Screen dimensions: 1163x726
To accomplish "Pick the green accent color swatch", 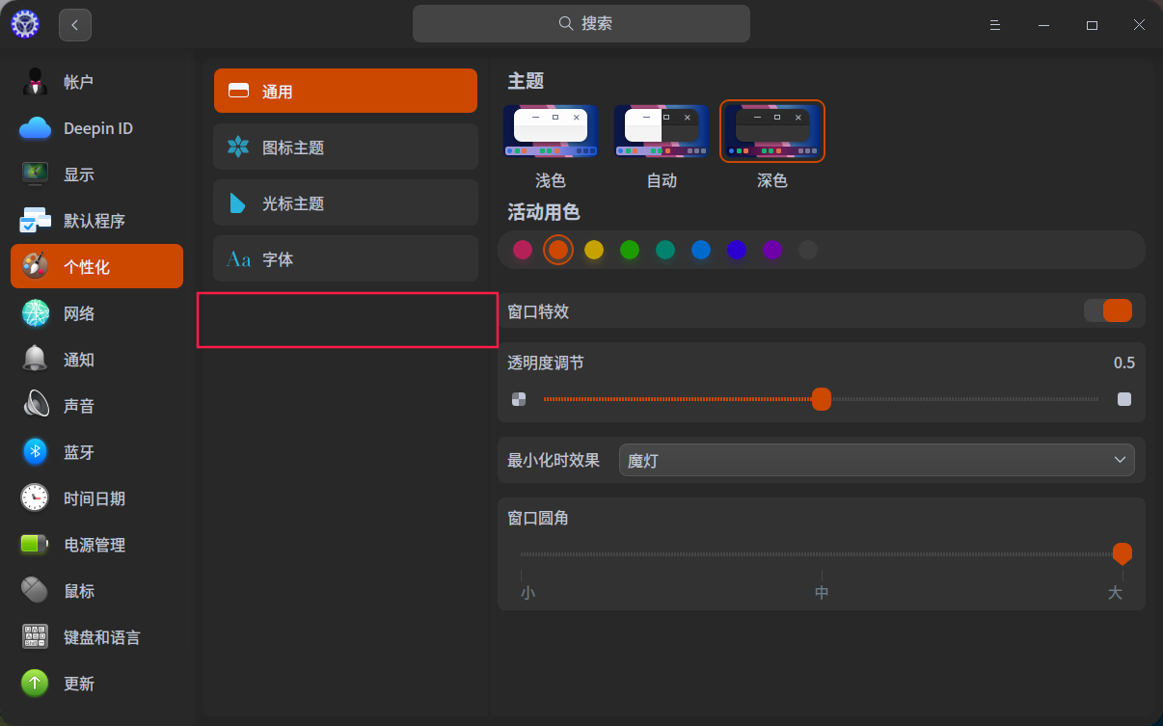I will [x=630, y=251].
